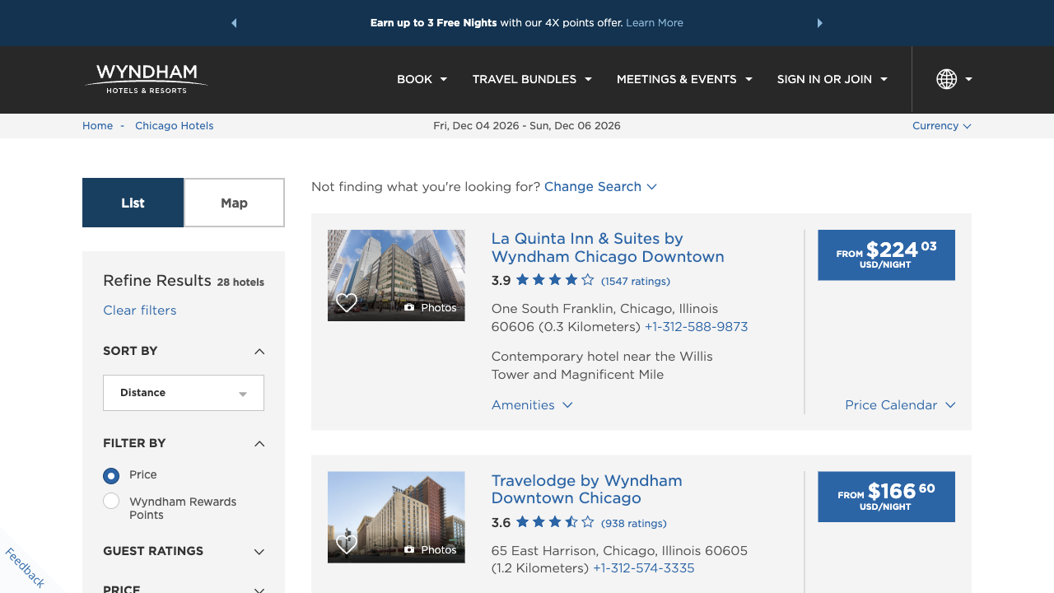Click Clear filters link
Viewport: 1054px width, 593px height.
140,311
